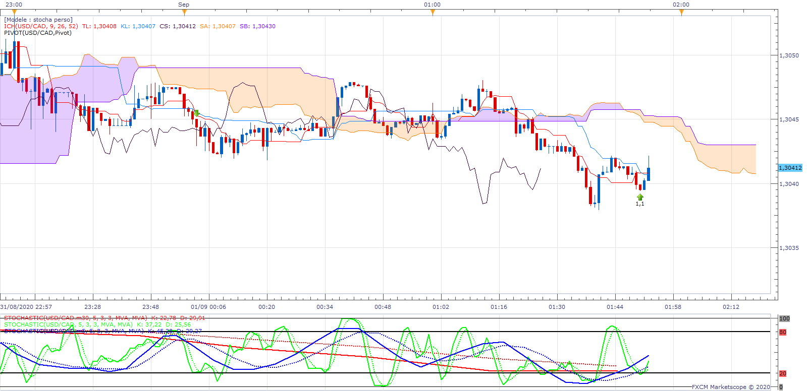Click the stochastic 80 level label
The height and width of the screenshot is (391, 807).
pos(783,332)
